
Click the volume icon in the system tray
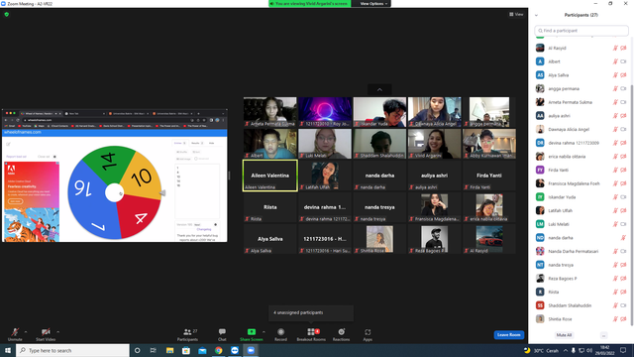click(x=589, y=350)
